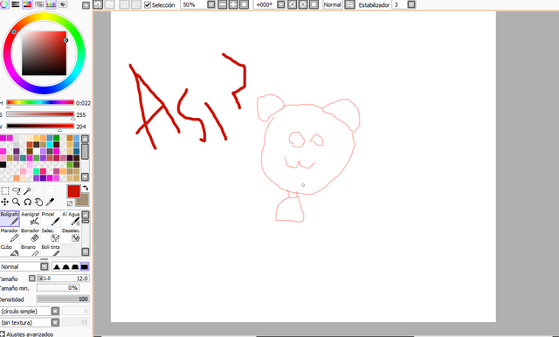Select the Cubo bucket tool

[x=10, y=250]
